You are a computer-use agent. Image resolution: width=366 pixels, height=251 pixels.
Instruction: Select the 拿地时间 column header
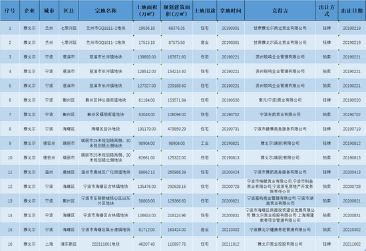point(231,11)
